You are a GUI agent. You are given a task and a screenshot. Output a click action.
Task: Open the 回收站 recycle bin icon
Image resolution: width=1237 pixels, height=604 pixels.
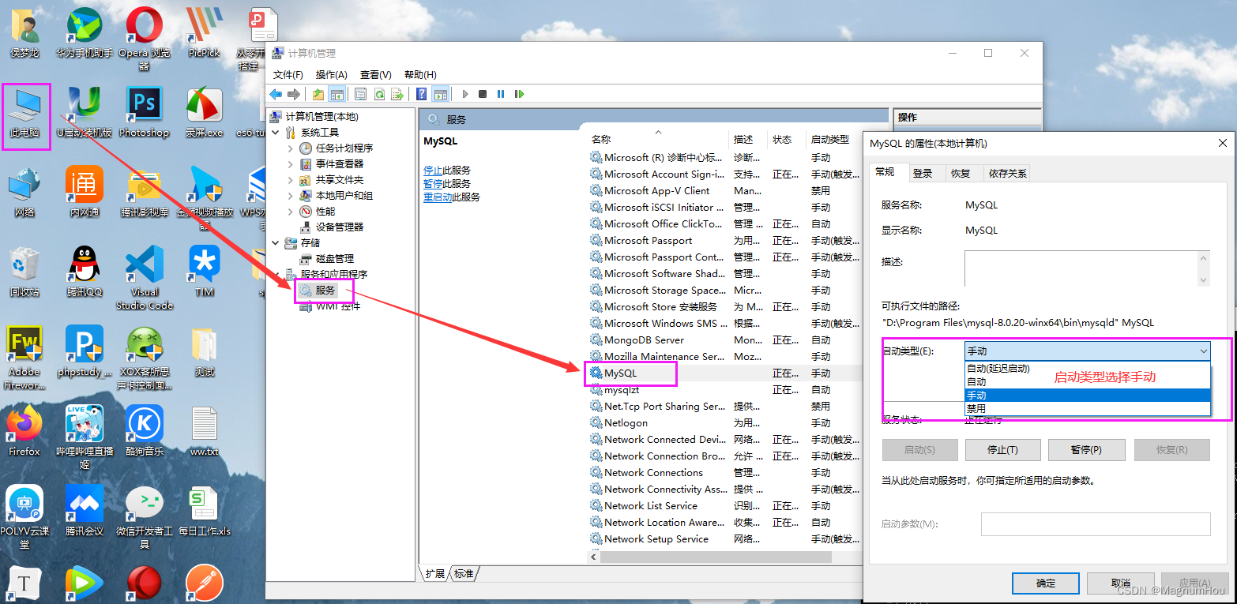click(x=24, y=271)
